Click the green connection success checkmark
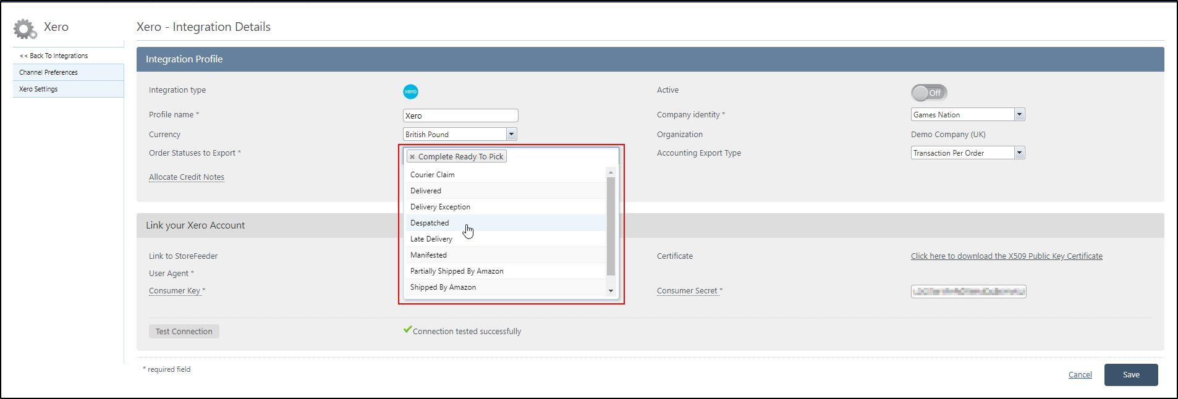Viewport: 1178px width, 399px height. pyautogui.click(x=407, y=330)
